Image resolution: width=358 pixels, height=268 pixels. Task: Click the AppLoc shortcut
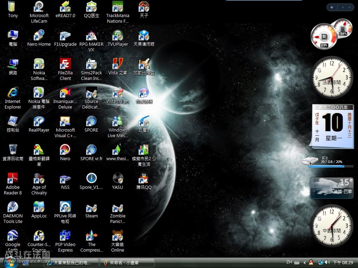[x=39, y=207]
